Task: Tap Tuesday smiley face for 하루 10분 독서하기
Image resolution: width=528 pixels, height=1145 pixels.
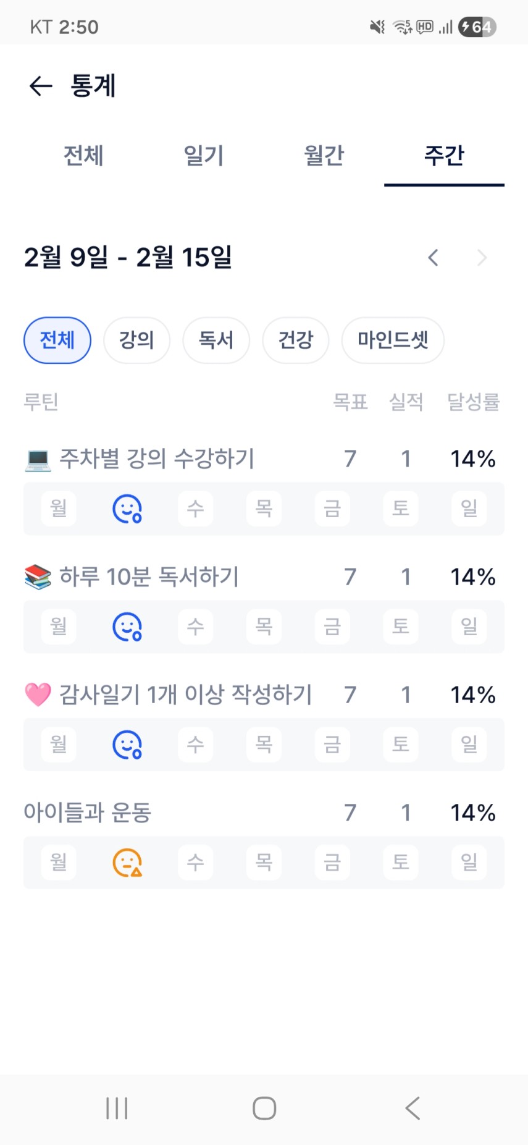Action: (x=127, y=627)
